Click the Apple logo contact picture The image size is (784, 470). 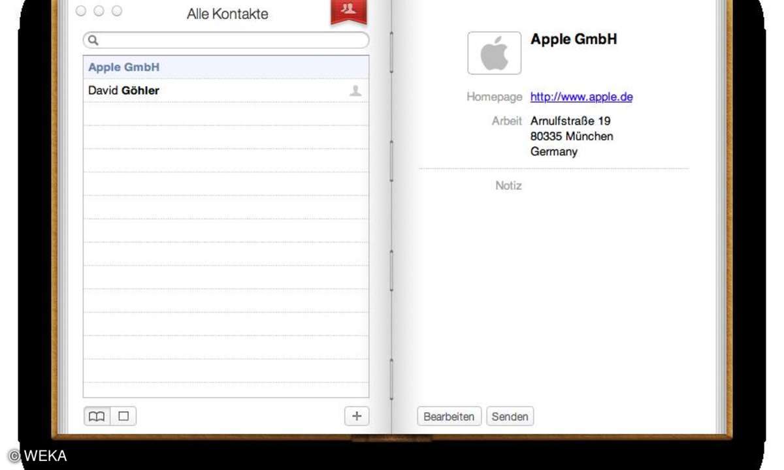pyautogui.click(x=495, y=53)
